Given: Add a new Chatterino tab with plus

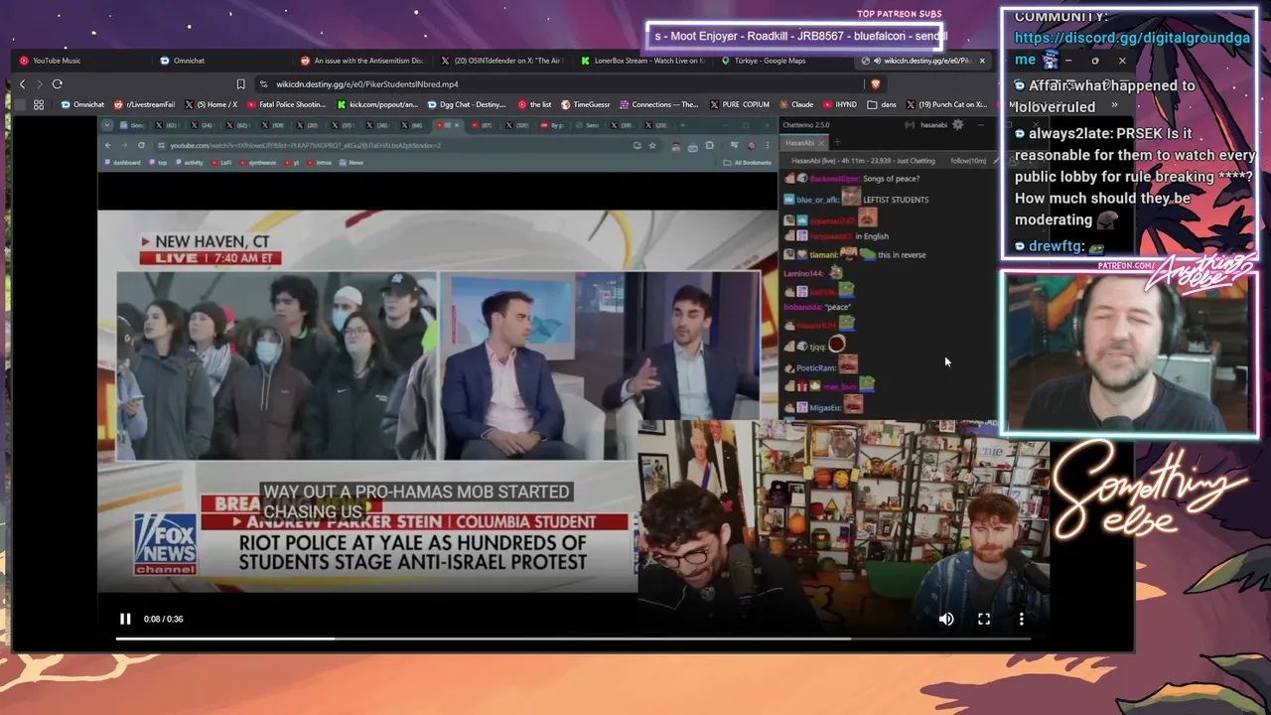Looking at the screenshot, I should [836, 143].
